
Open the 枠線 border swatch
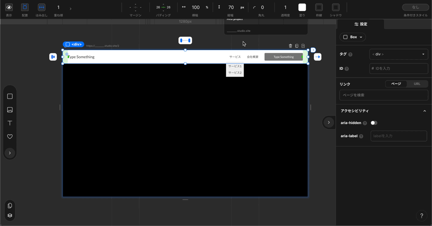tap(319, 8)
